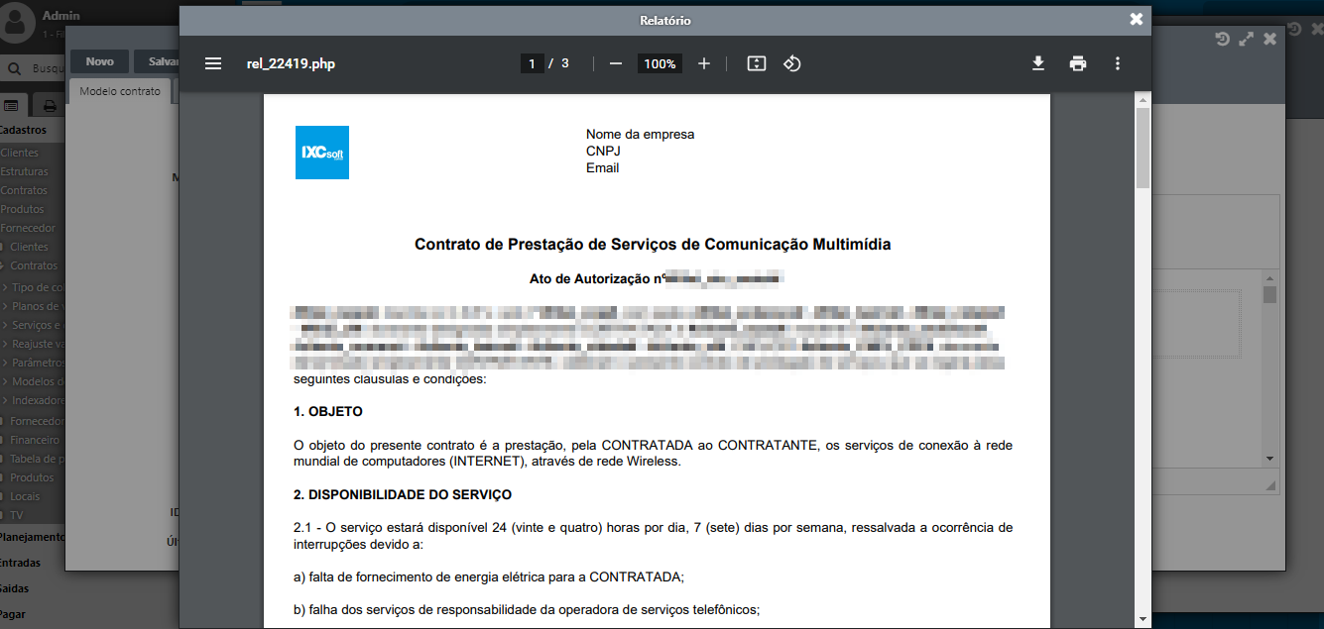Viewport: 1324px width, 629px height.
Task: Click the IXCsoft logo in the document
Action: (322, 153)
